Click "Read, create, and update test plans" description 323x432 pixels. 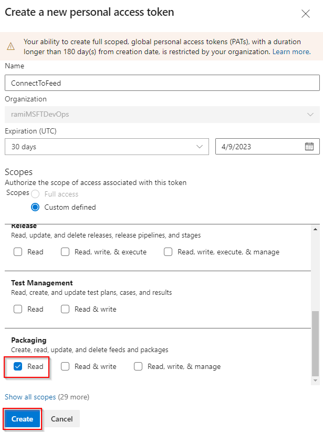click(91, 292)
